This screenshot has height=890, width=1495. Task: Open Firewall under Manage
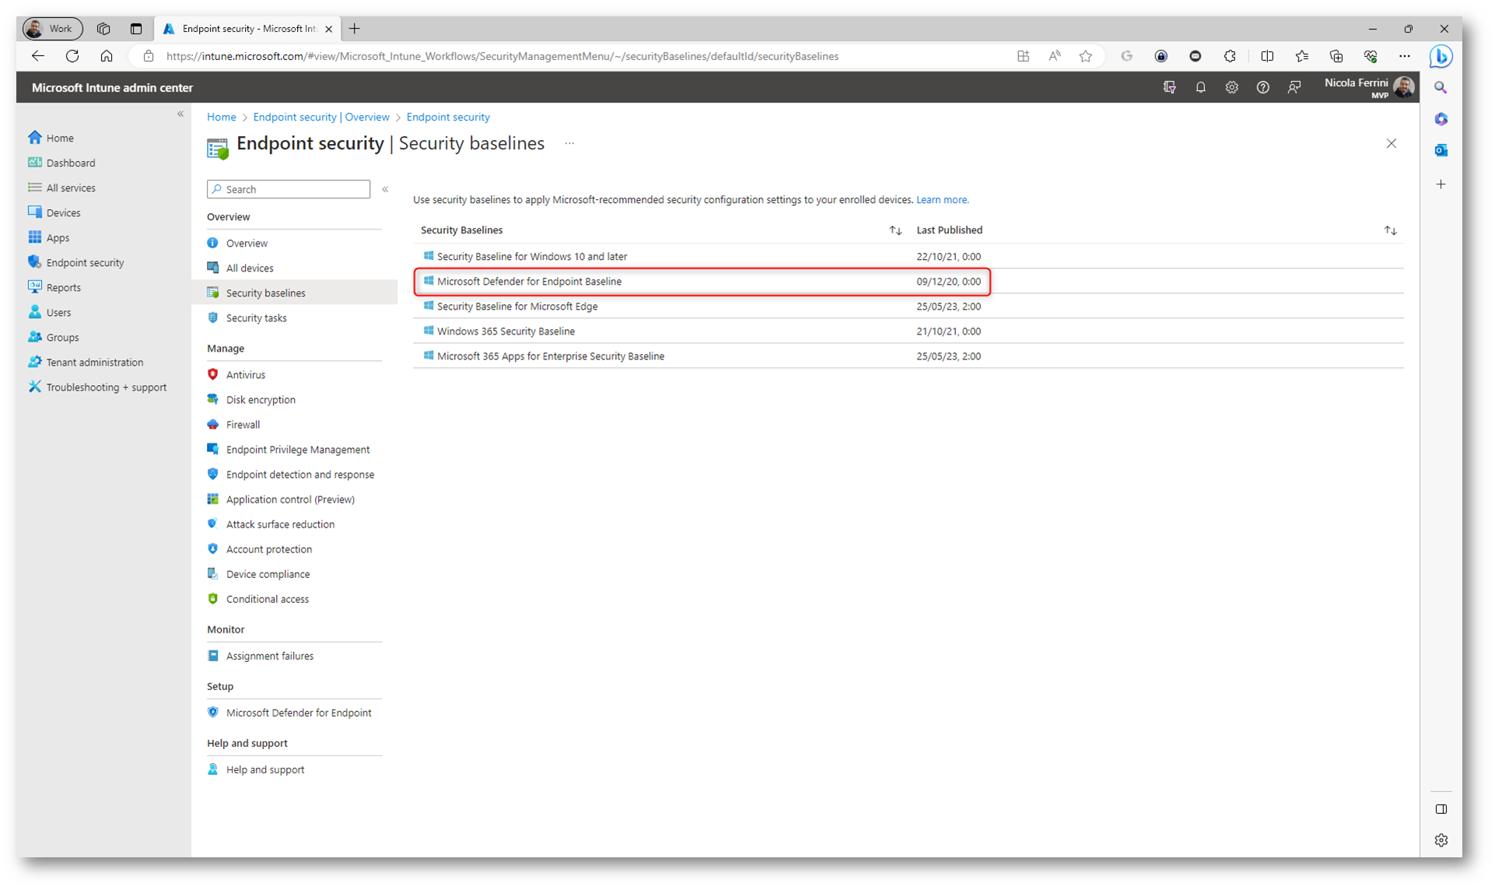point(243,424)
